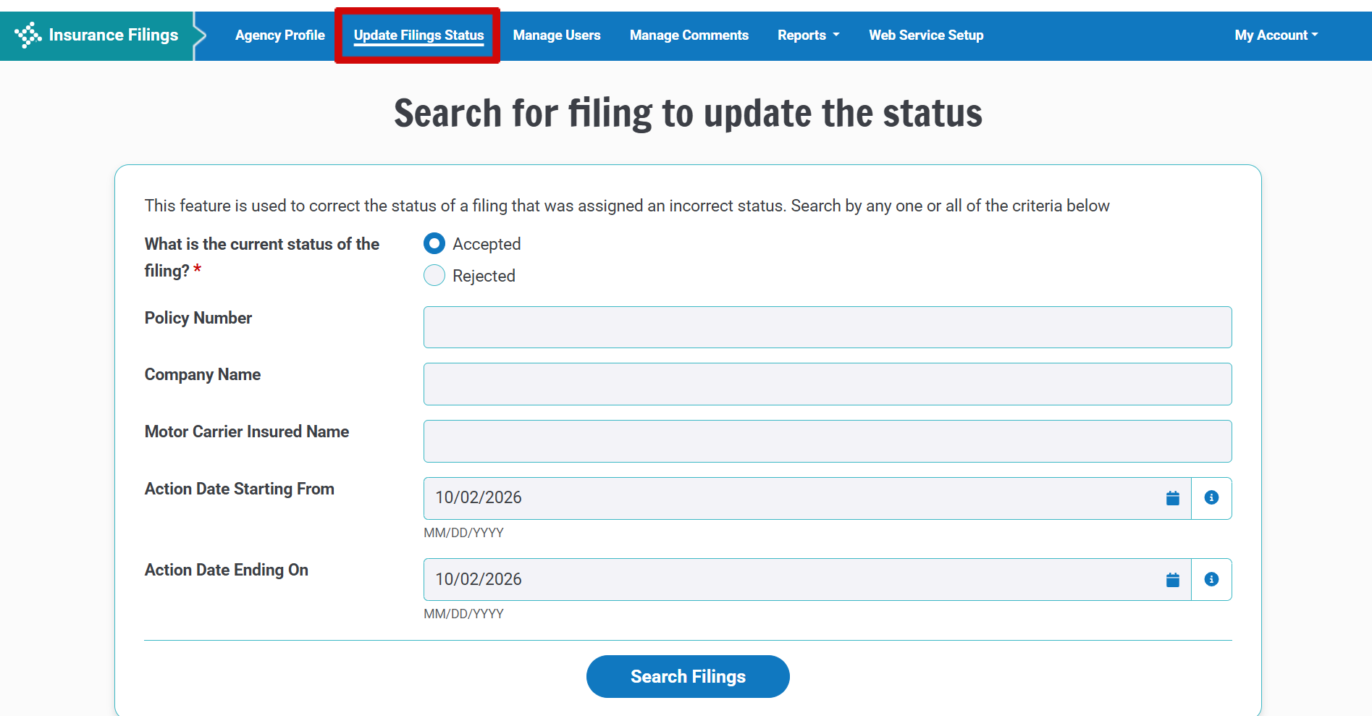This screenshot has height=716, width=1372.
Task: Navigate to Manage Users
Action: pyautogui.click(x=557, y=35)
